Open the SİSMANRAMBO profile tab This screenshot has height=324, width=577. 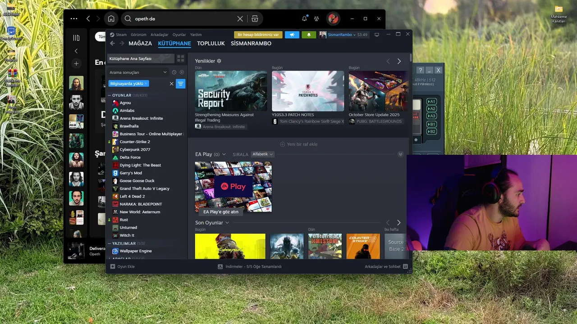tap(251, 44)
